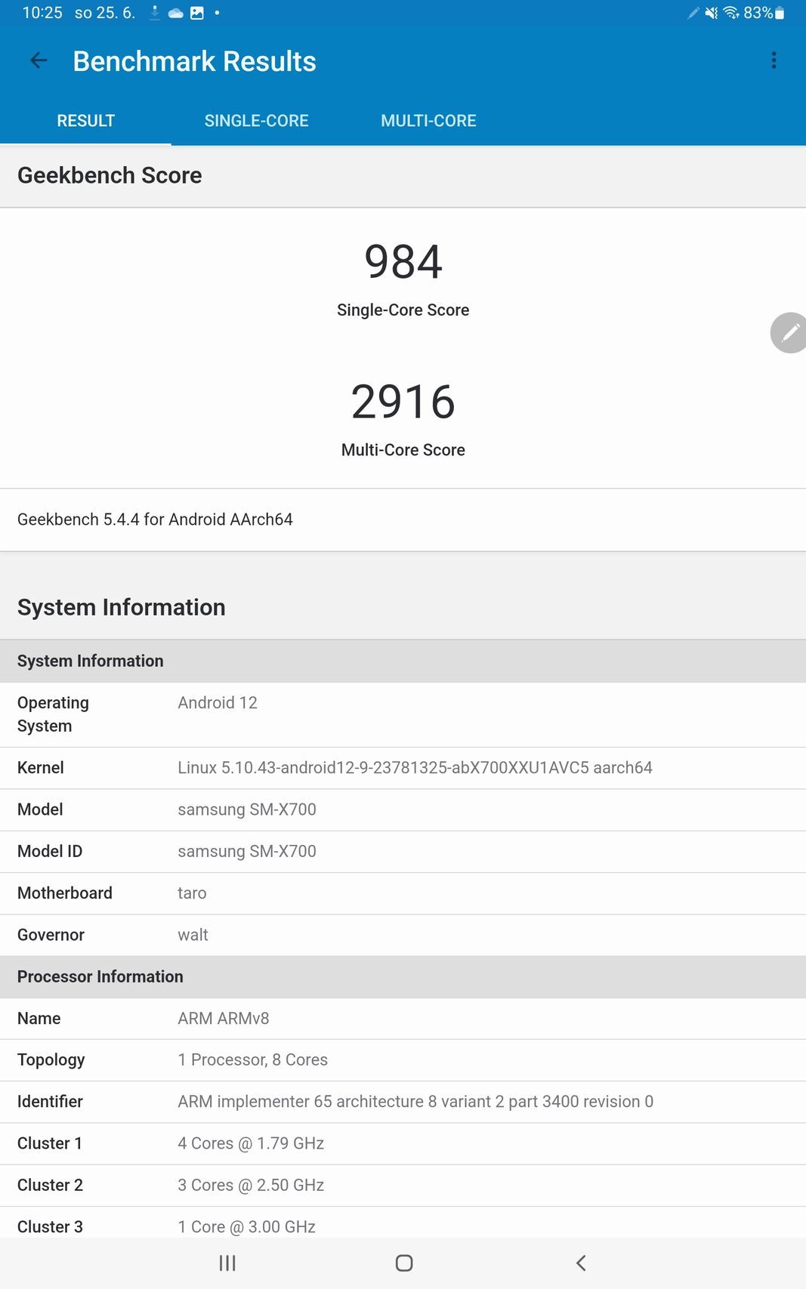The width and height of the screenshot is (806, 1289).
Task: Tap the Topology row label
Action: click(x=51, y=1060)
